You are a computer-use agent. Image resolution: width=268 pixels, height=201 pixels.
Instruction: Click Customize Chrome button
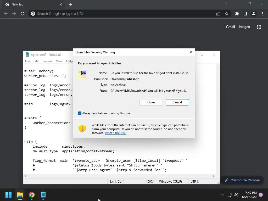[242, 180]
